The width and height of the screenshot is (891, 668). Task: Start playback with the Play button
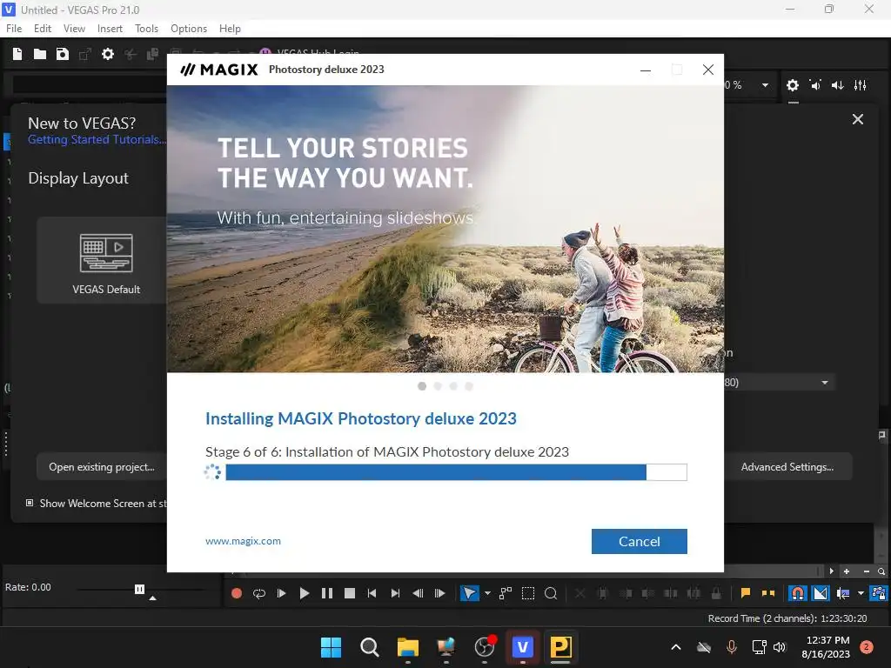[x=304, y=593]
